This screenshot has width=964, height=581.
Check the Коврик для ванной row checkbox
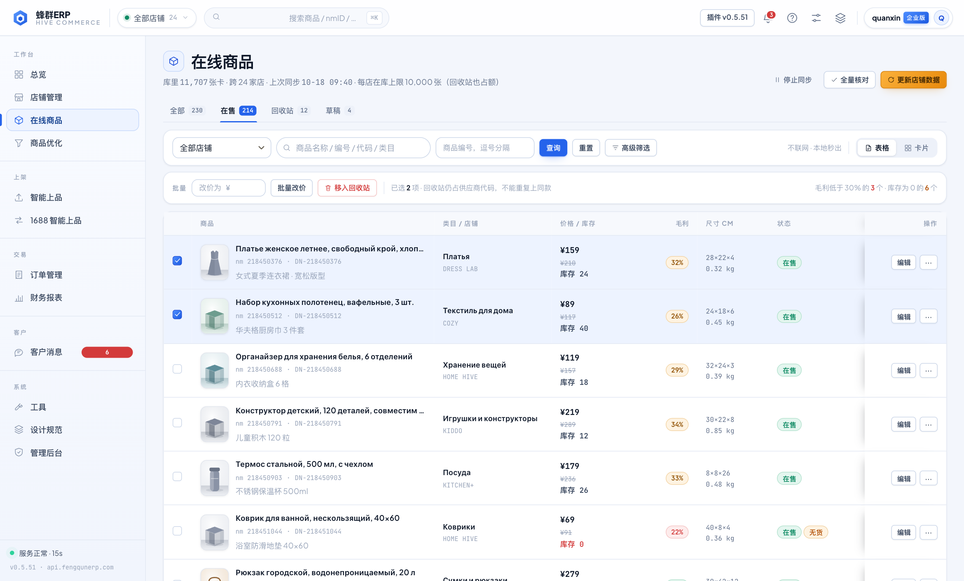(177, 531)
